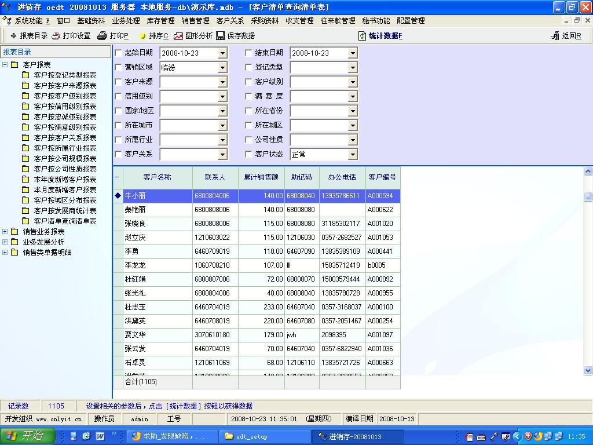Check the 客户状态 checkbox
This screenshot has width=593, height=445.
pyautogui.click(x=249, y=155)
